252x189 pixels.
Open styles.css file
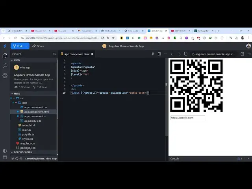pyautogui.click(x=28, y=139)
